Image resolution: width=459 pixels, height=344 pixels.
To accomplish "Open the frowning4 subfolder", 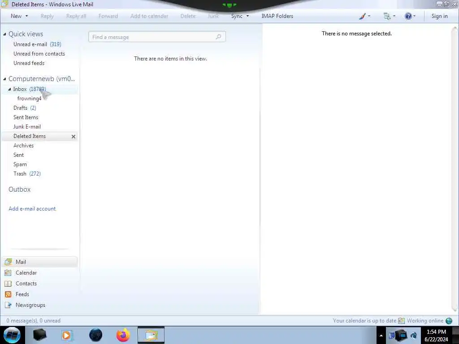I will click(x=29, y=99).
